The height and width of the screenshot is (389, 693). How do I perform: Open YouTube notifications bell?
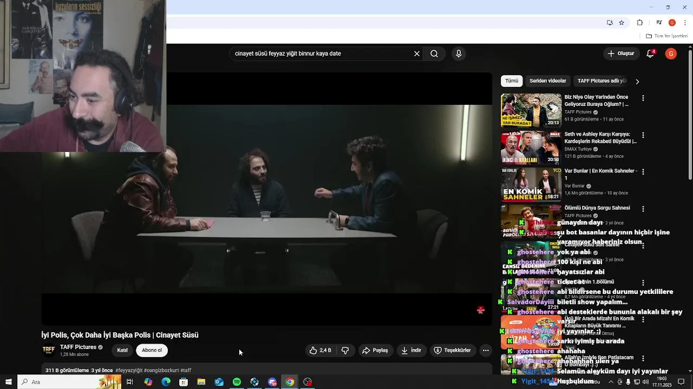651,53
